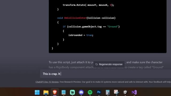Click the refresh icon in Regenerate response
The image size is (171, 96).
[x=96, y=64]
